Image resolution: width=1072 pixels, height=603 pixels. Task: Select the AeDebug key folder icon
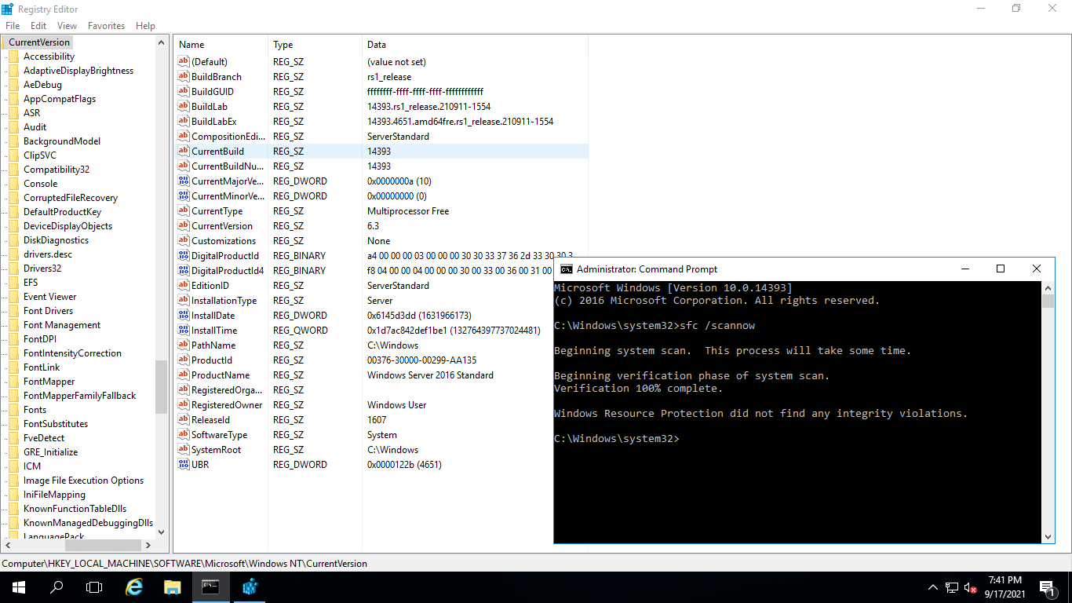[x=13, y=85]
